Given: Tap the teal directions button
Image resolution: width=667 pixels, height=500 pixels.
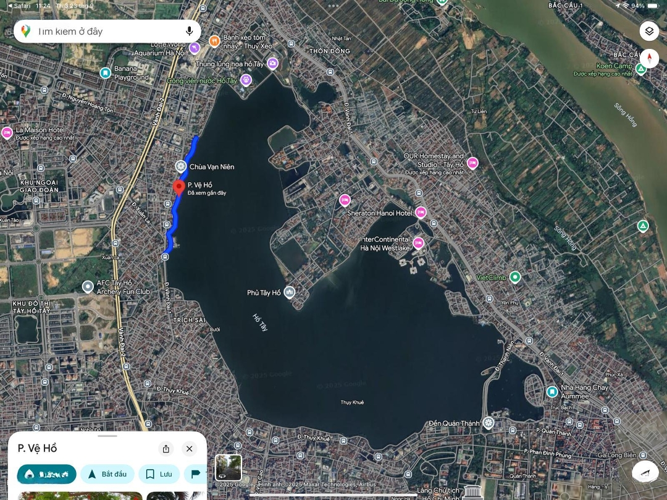Looking at the screenshot, I should [x=47, y=474].
